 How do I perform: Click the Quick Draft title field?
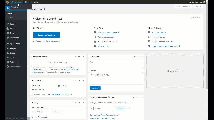(116, 66)
